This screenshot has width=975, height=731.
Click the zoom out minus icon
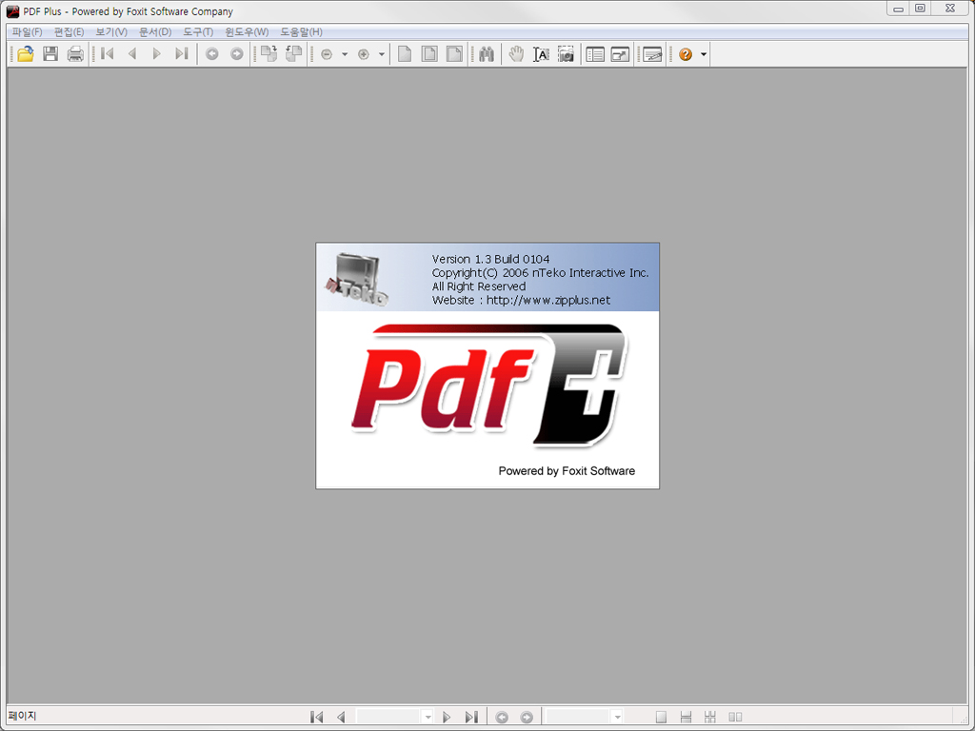coord(327,54)
